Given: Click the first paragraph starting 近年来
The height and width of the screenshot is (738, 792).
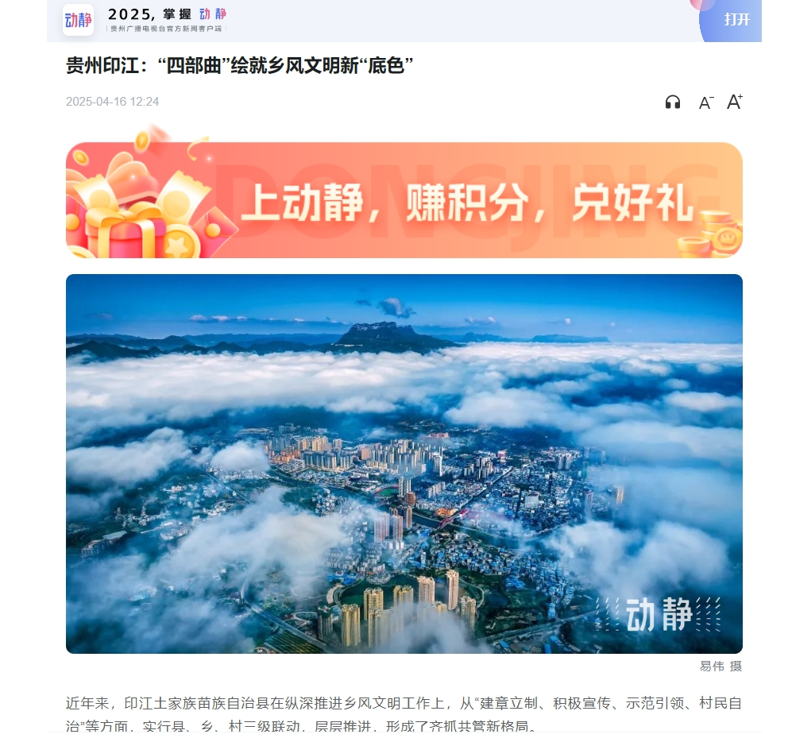Looking at the screenshot, I should pos(404,714).
